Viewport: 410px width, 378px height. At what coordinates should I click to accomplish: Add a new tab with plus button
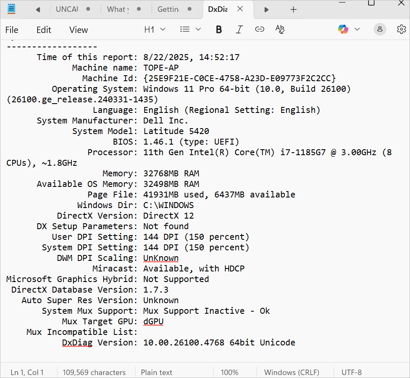coord(293,9)
